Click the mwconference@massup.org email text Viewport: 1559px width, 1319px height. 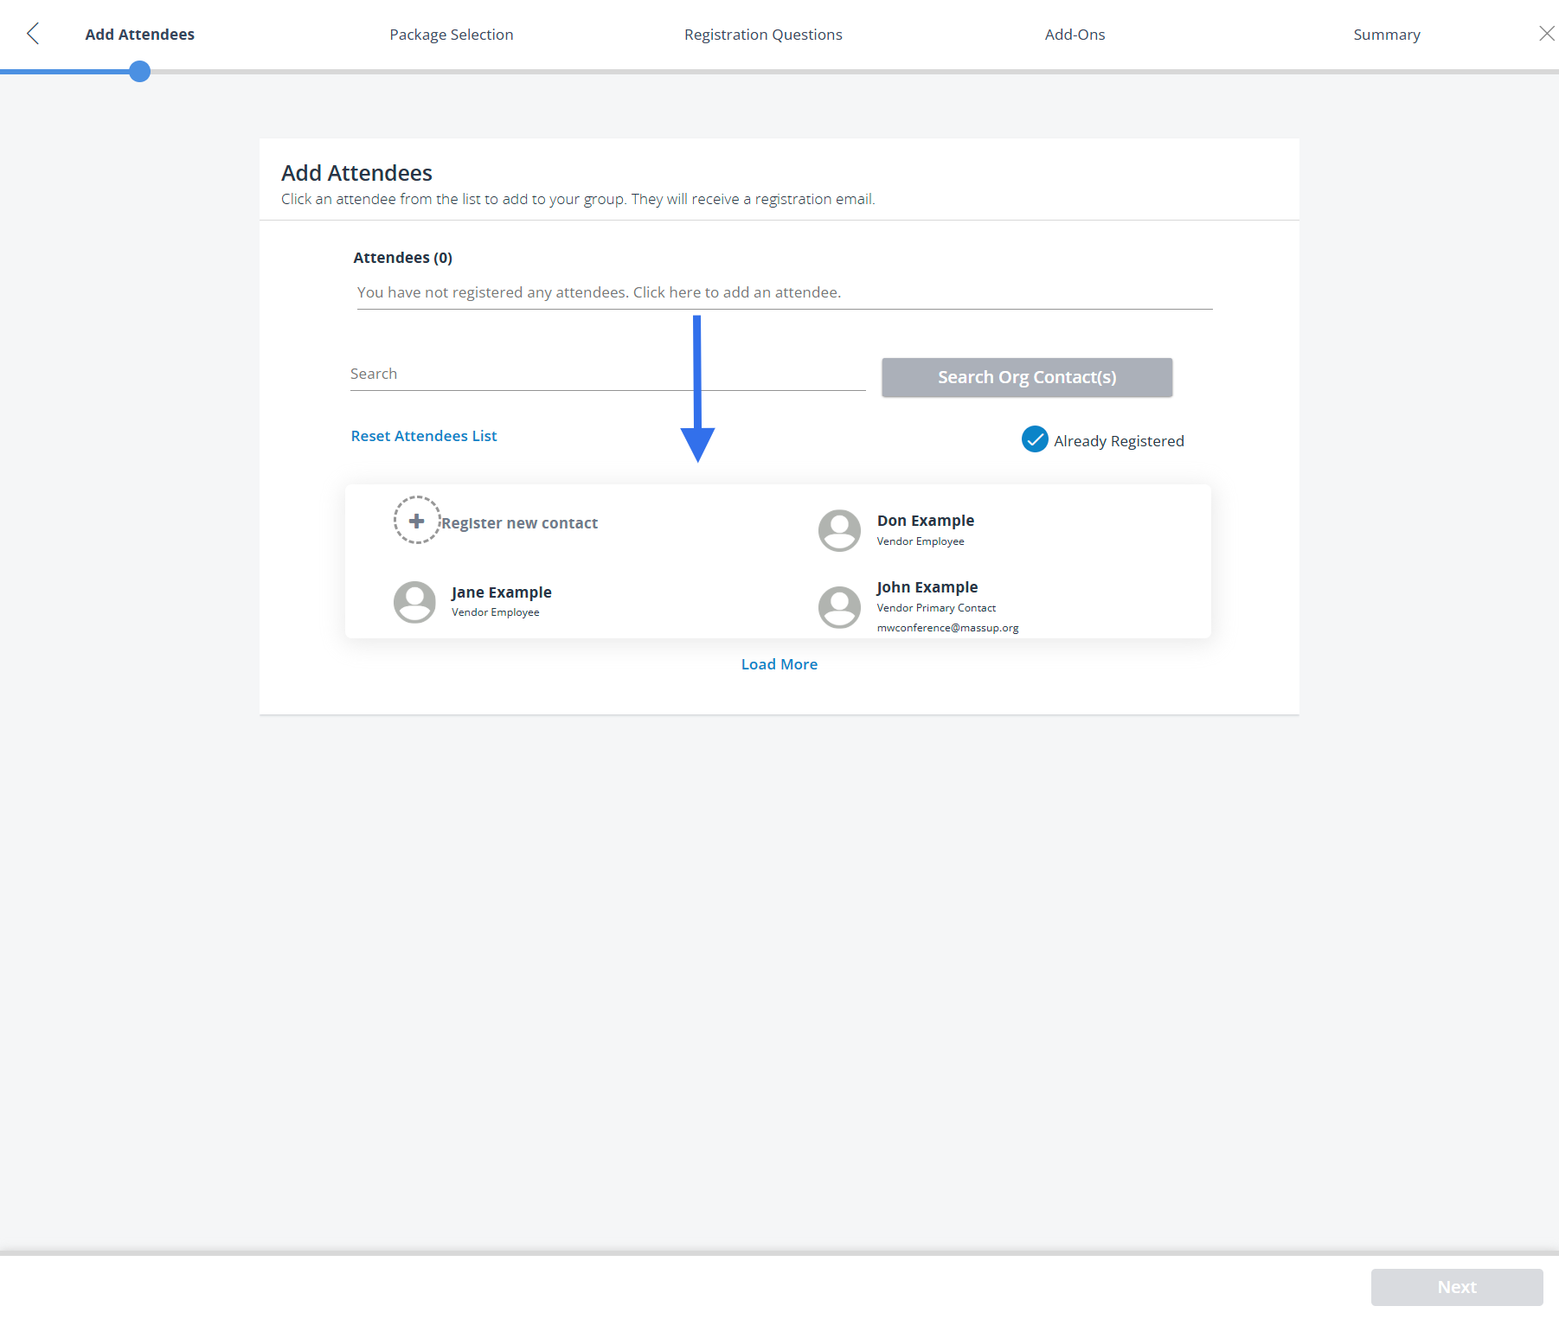pos(947,628)
